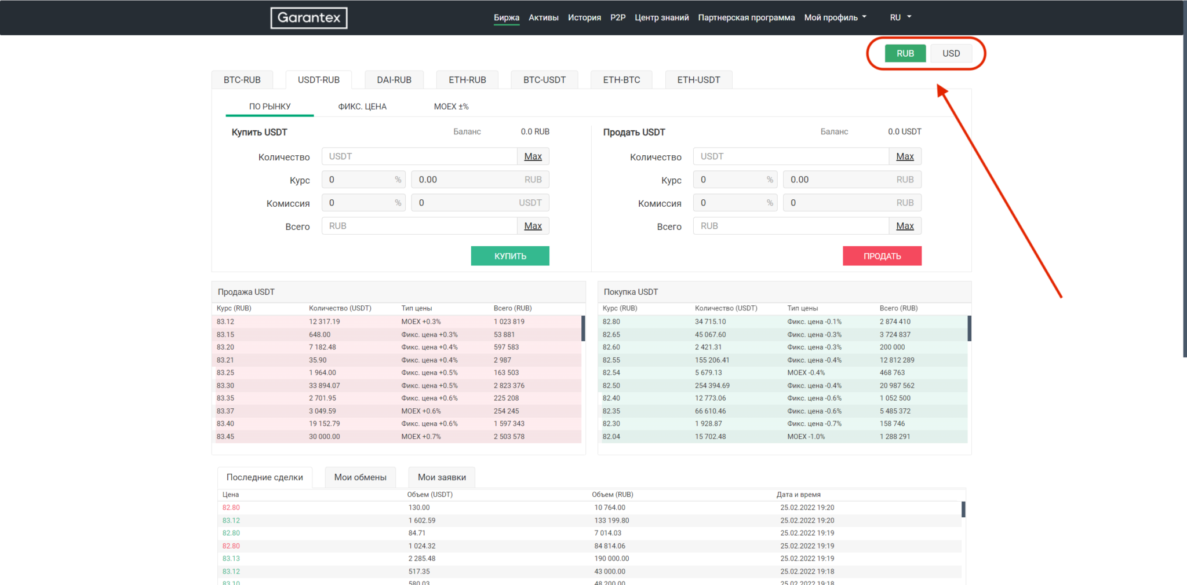Switch to ПО РЫНКУ order type
The width and height of the screenshot is (1187, 585).
coord(270,107)
